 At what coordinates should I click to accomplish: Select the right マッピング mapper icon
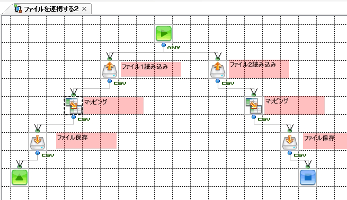pos(254,106)
